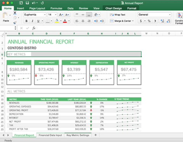Switch to the Formulas ribbon tab

[x=56, y=8]
